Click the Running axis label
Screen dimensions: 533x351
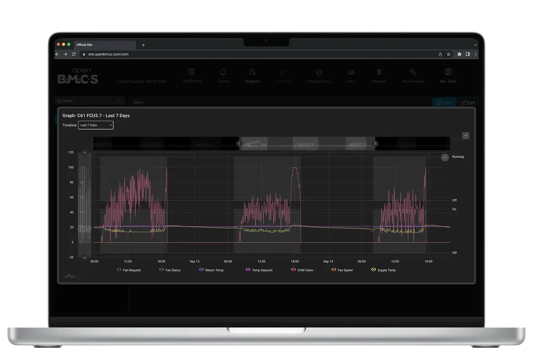pos(458,157)
